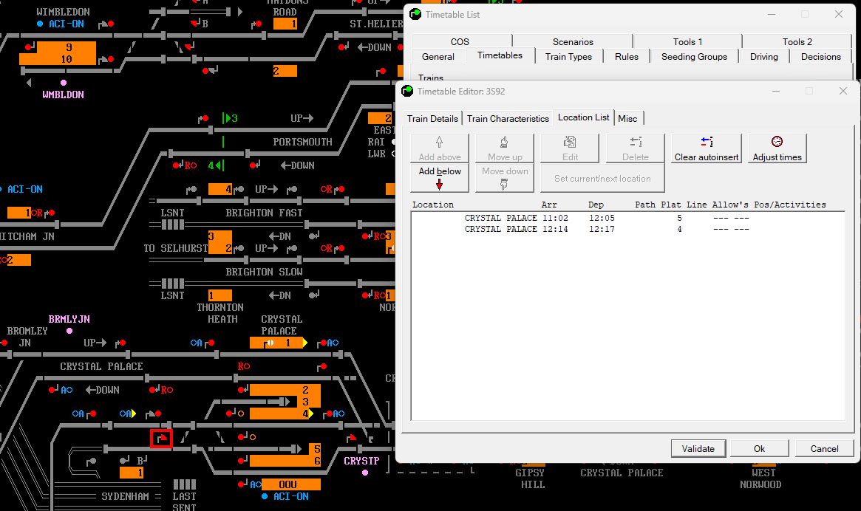The image size is (861, 511).
Task: Click Set current/next location button
Action: tap(602, 179)
